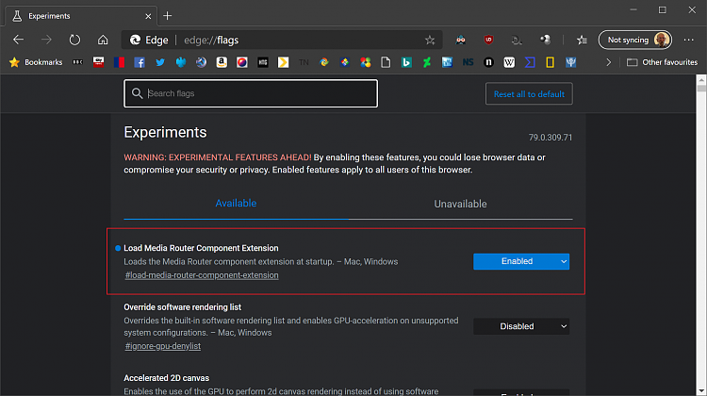This screenshot has height=396, width=707.
Task: Open the uBlock Origin shield extension
Action: (x=488, y=40)
